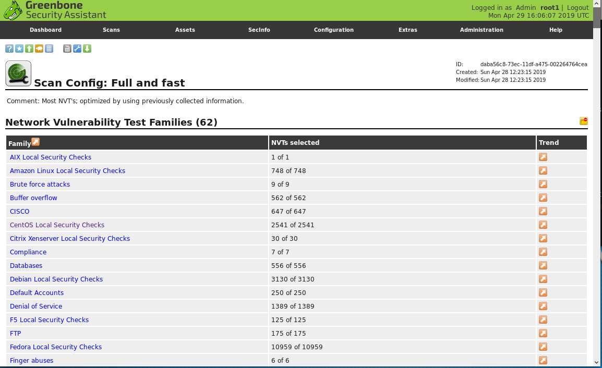
Task: Open Finger abuses family link
Action: pos(31,360)
